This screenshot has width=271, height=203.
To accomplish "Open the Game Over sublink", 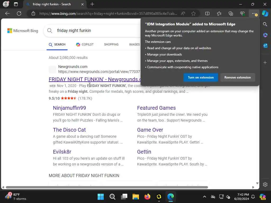I will pyautogui.click(x=150, y=130).
